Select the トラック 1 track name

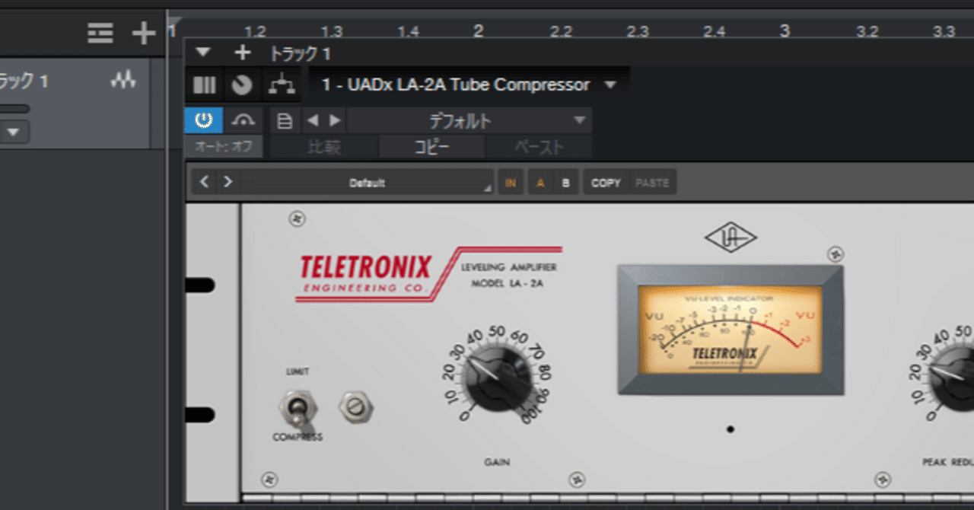(24, 80)
